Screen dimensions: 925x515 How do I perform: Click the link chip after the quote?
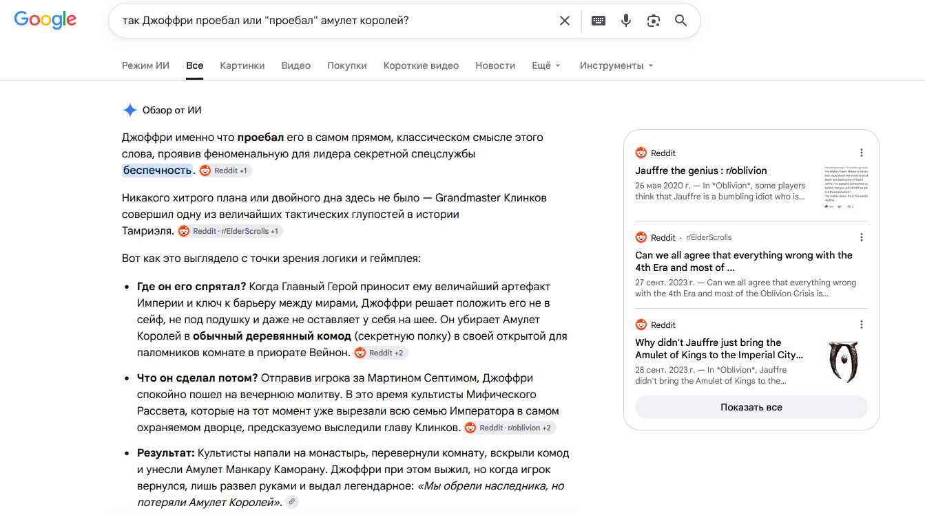click(292, 502)
